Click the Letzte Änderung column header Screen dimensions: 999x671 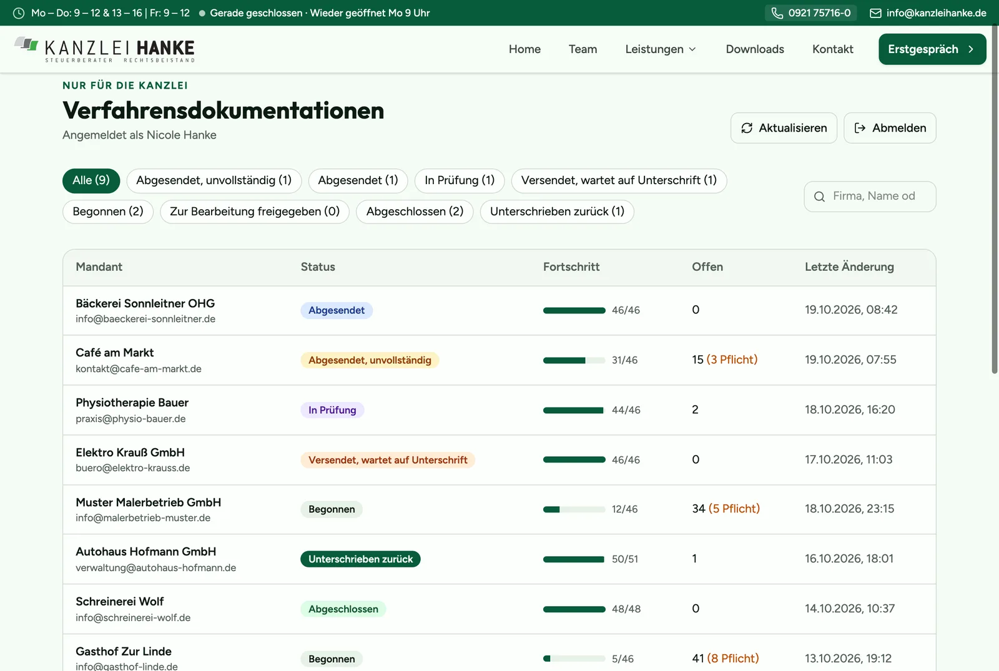[849, 267]
